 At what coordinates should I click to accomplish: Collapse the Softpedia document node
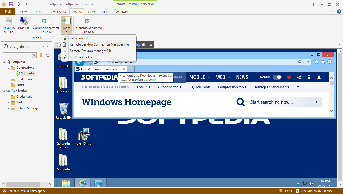[4, 62]
